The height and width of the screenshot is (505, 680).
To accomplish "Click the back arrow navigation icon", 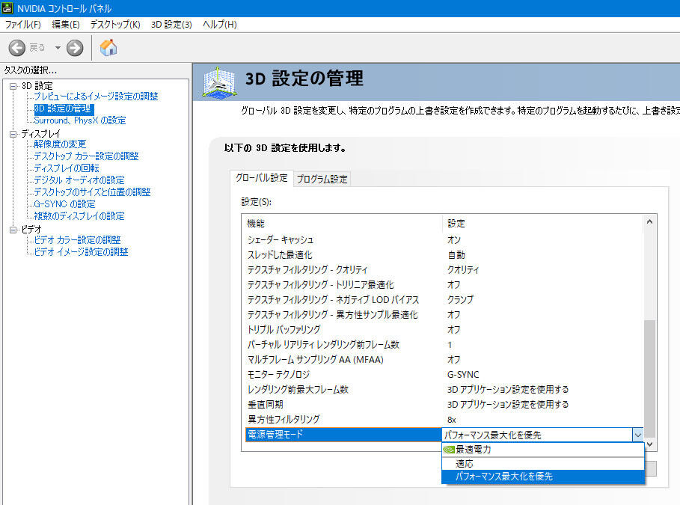I will point(17,48).
